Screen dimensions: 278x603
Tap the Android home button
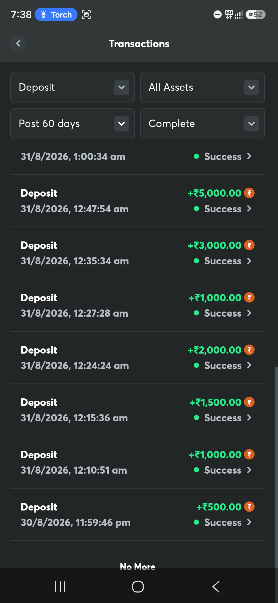[138, 587]
